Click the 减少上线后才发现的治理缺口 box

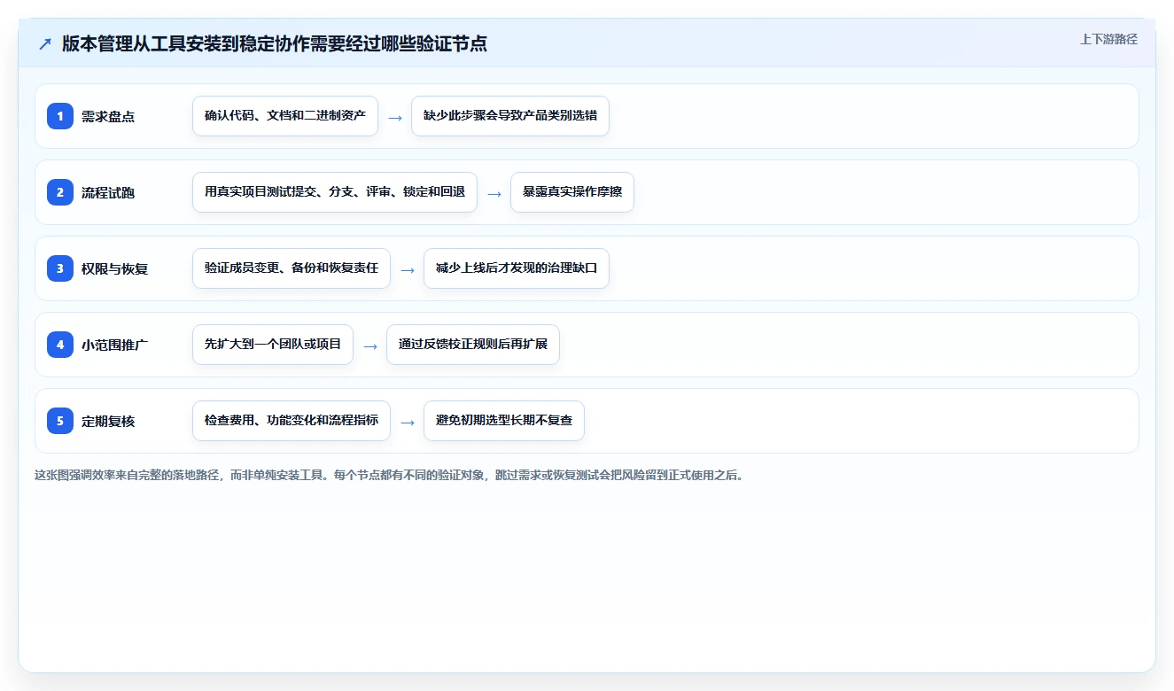point(517,268)
